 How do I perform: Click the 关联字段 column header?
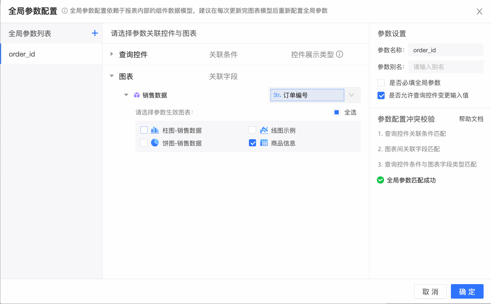(223, 76)
